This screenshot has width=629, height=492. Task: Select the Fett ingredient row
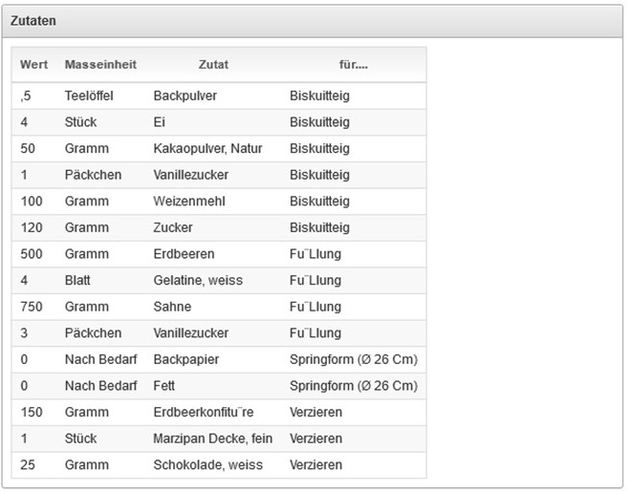[165, 386]
